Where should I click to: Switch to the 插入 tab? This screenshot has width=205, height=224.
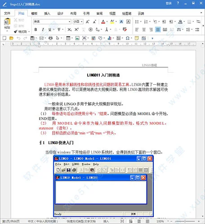[47, 13]
